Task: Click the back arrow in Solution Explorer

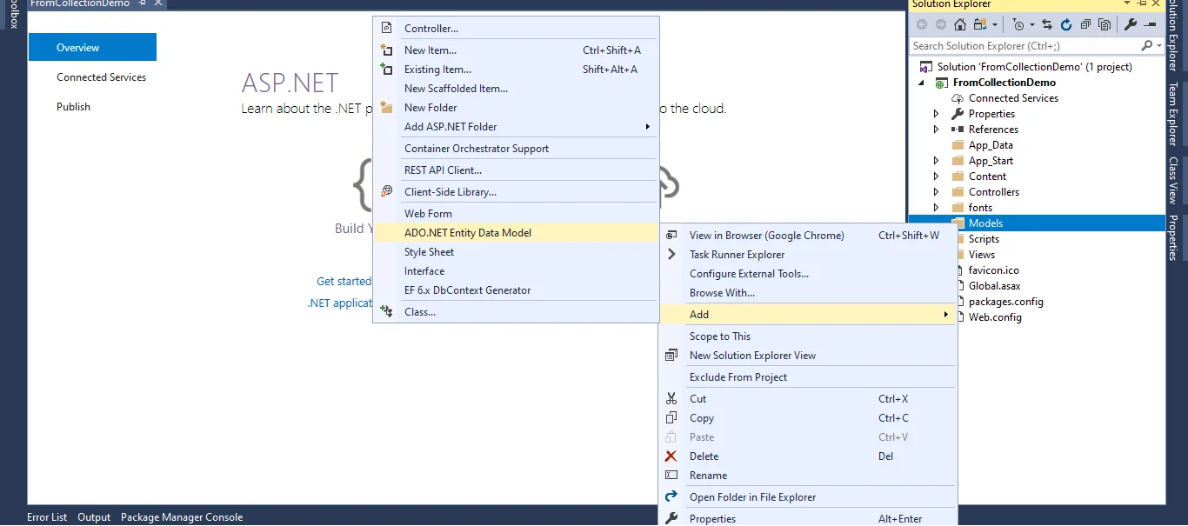Action: [x=922, y=24]
